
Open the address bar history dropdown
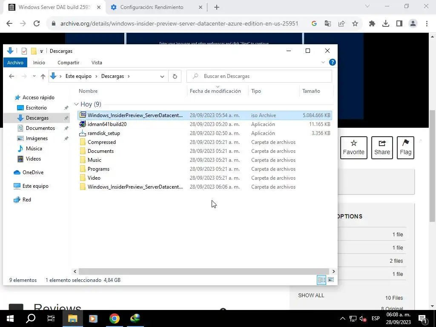click(162, 77)
